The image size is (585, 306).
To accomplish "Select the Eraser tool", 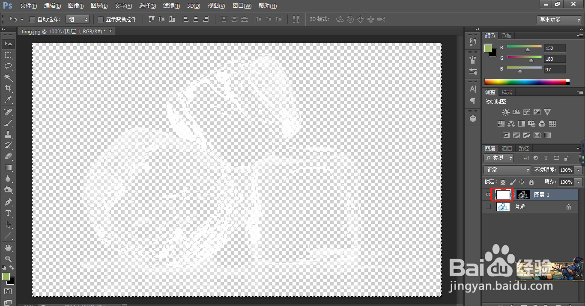I will [x=8, y=156].
